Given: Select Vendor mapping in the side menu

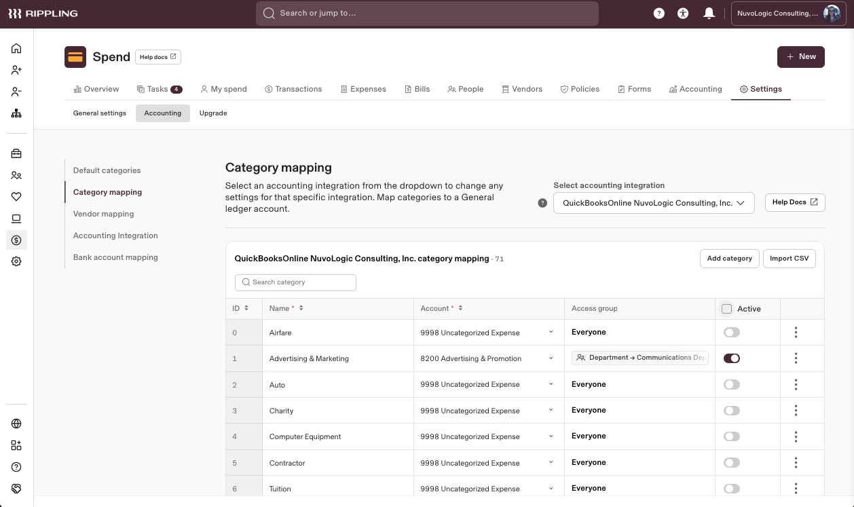Looking at the screenshot, I should pos(103,214).
